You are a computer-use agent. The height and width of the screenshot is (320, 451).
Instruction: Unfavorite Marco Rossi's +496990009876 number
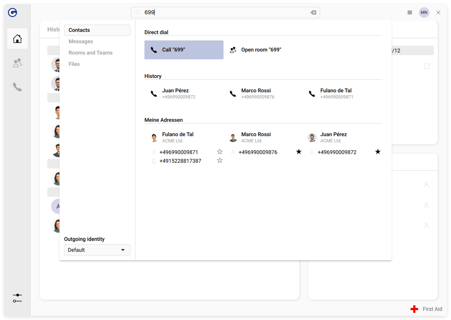299,152
